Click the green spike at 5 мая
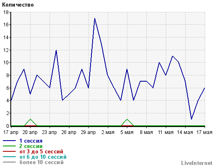This screenshot has height=167, width=215. click(127, 119)
